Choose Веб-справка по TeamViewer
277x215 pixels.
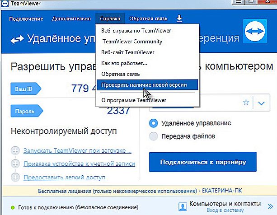147,31
